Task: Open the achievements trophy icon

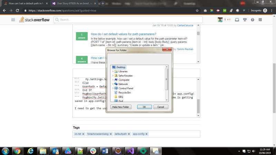Action: tap(245, 20)
